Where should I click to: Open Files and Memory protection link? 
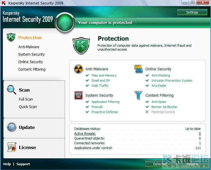(104, 75)
